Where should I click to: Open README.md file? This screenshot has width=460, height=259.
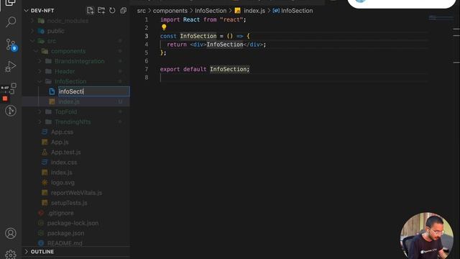(x=65, y=243)
